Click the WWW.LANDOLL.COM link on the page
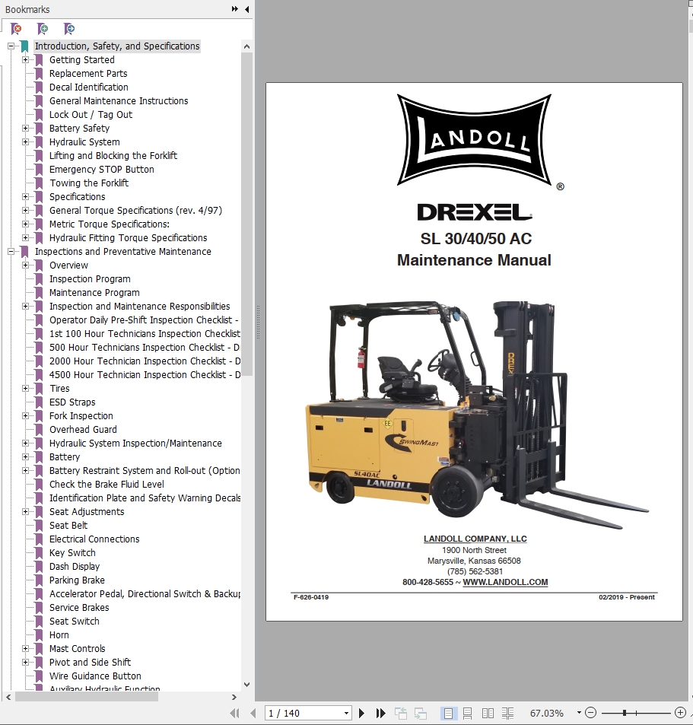693x725 pixels. (x=505, y=582)
